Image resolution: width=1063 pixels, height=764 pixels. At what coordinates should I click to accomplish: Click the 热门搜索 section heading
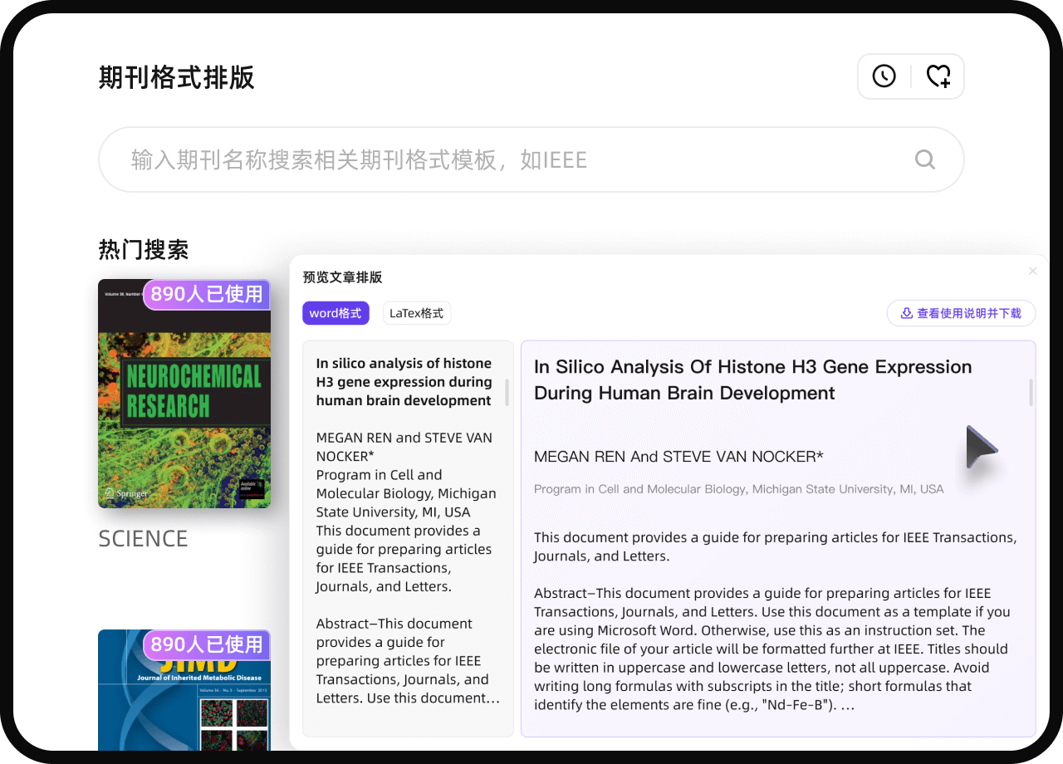(x=143, y=249)
